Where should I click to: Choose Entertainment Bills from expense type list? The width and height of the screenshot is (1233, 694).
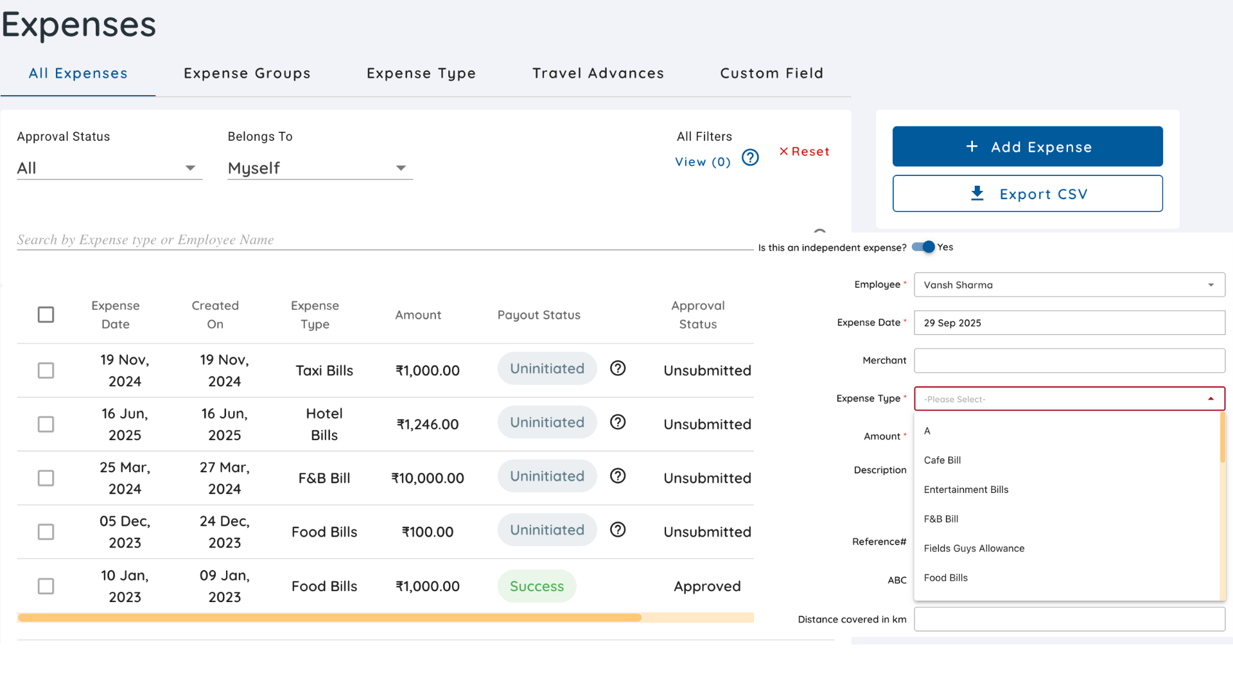[966, 490]
